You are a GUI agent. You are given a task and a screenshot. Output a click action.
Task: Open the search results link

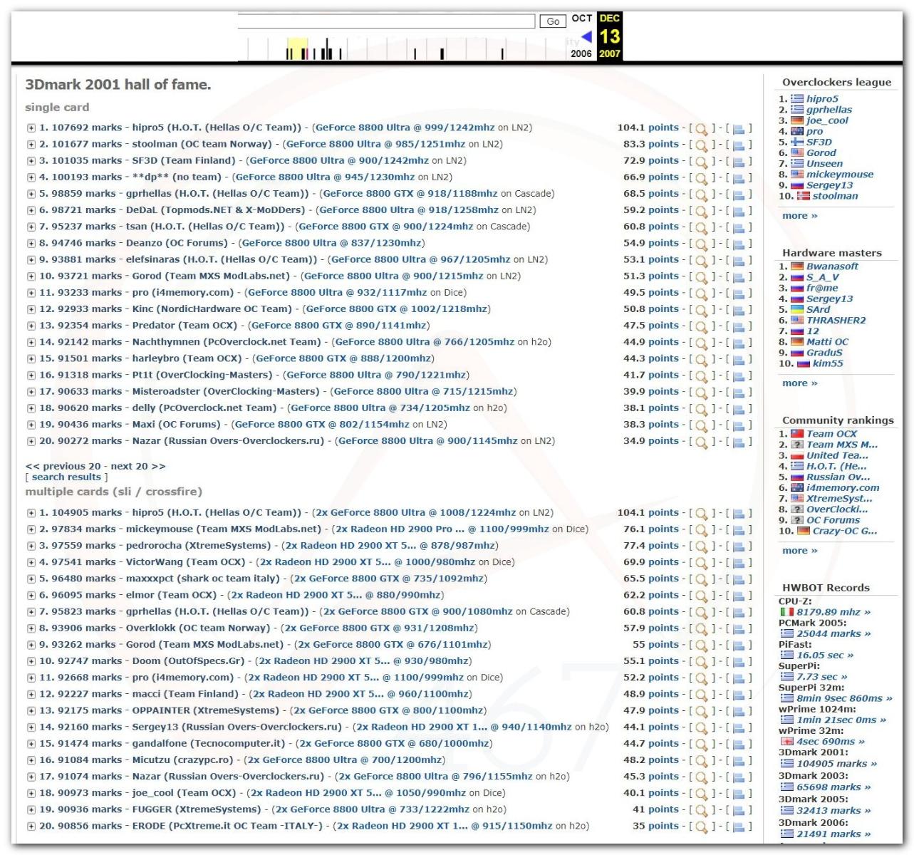click(66, 477)
